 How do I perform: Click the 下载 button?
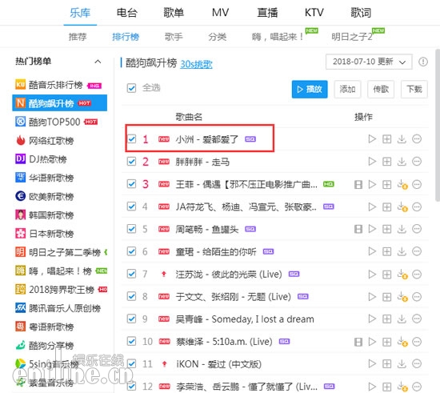[414, 90]
